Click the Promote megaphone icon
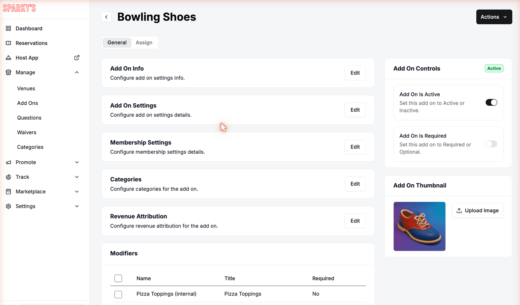Image resolution: width=520 pixels, height=305 pixels. (8, 162)
